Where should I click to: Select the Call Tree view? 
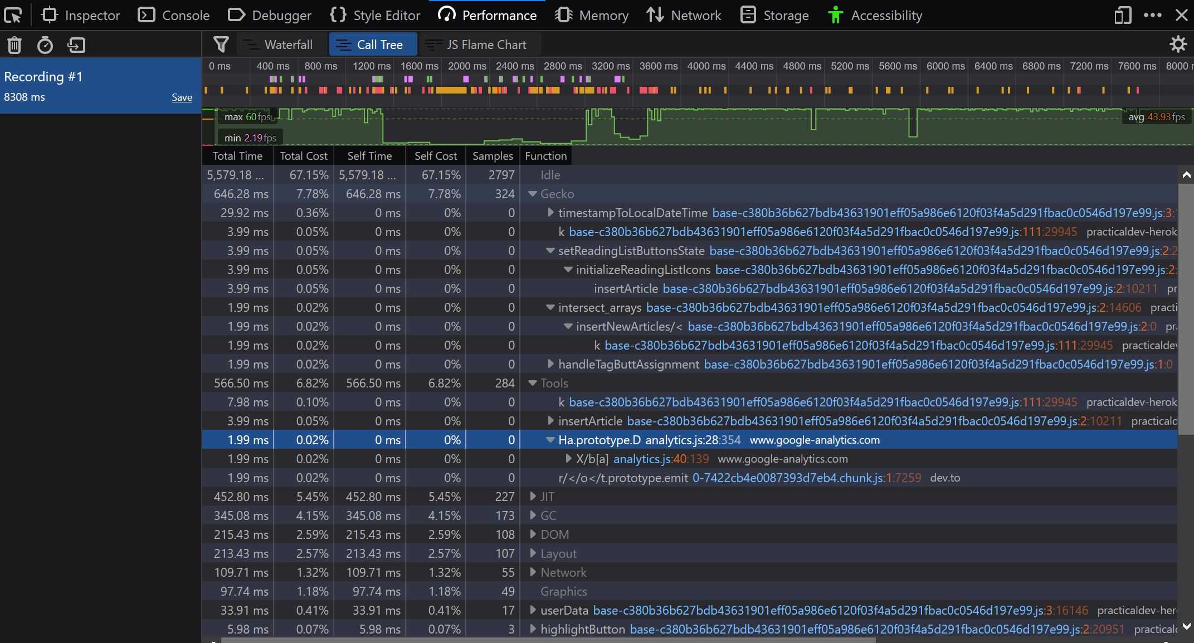(x=373, y=44)
